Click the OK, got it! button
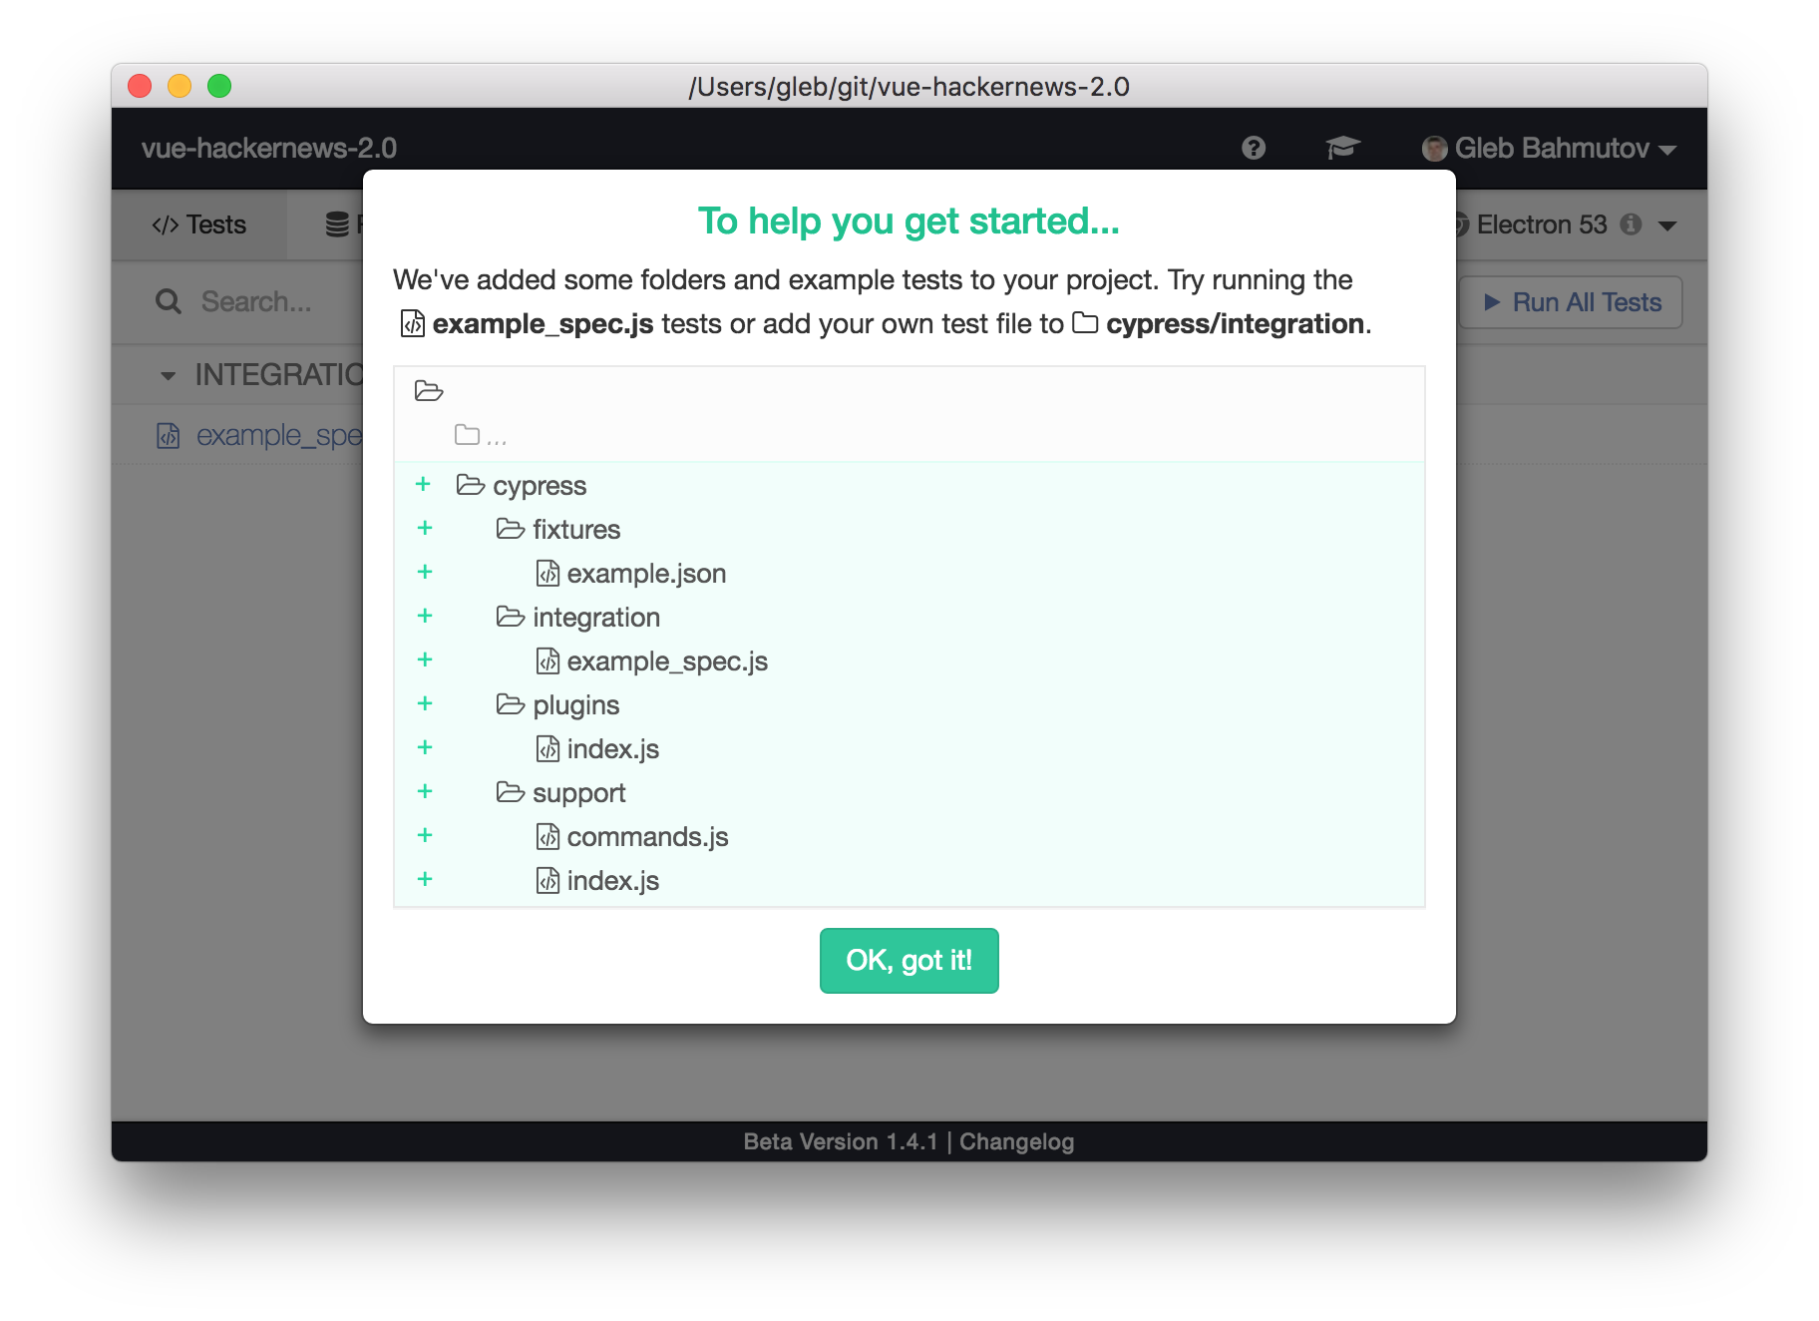This screenshot has width=1819, height=1321. tap(909, 960)
